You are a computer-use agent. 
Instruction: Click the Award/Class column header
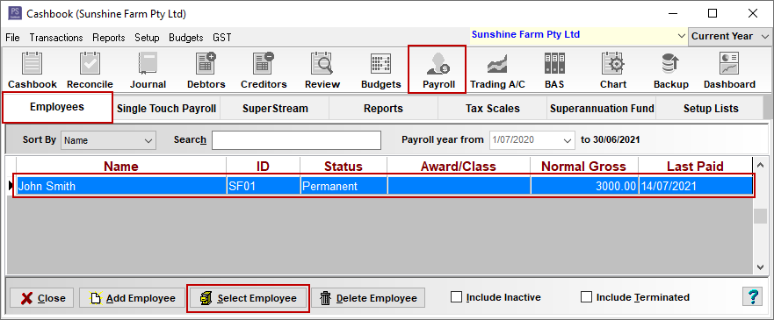coord(459,166)
